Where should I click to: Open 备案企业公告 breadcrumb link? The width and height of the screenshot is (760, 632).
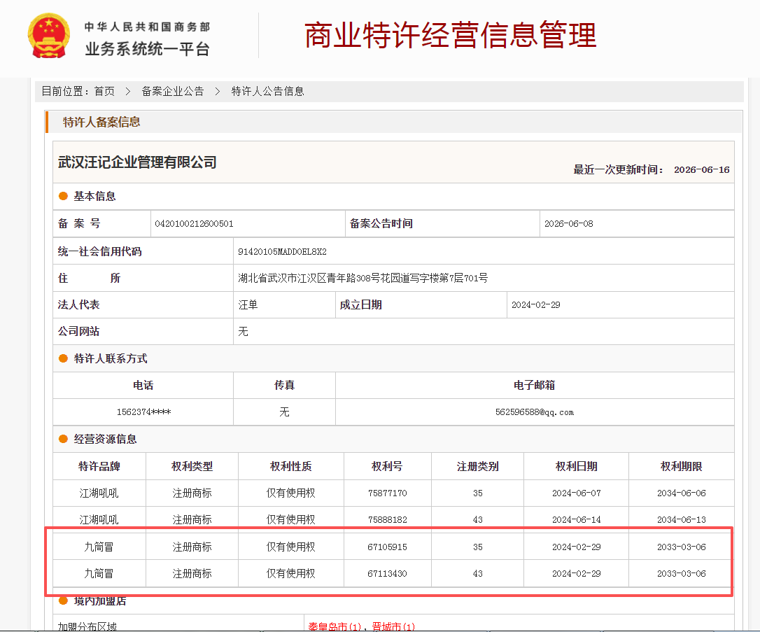tap(173, 91)
